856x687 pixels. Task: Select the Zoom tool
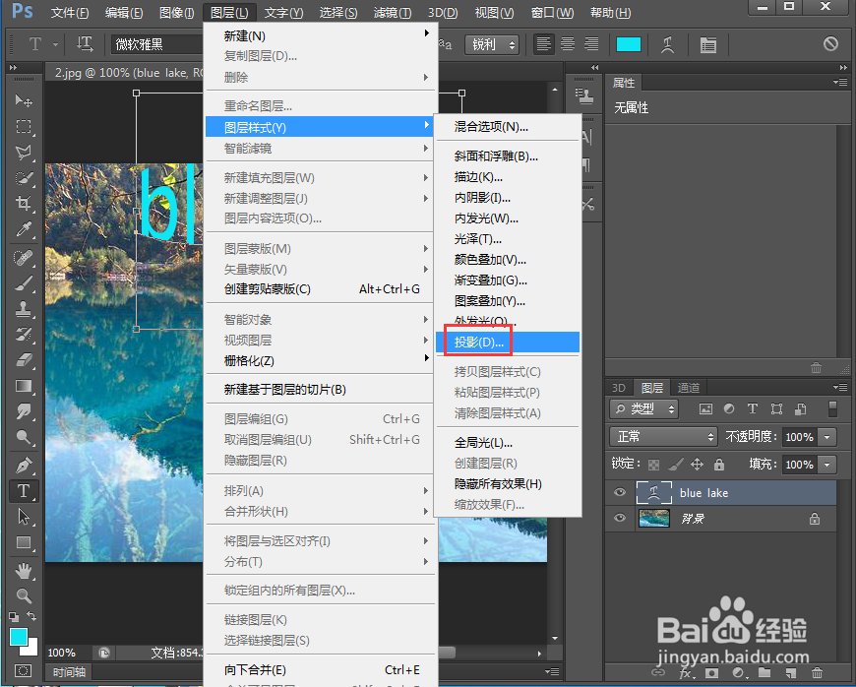24,595
